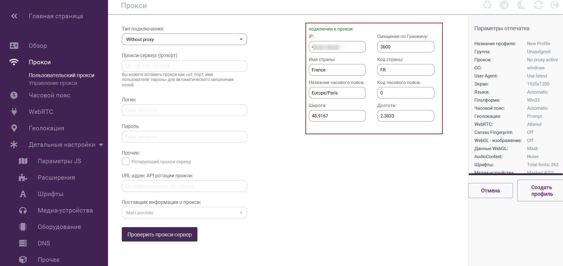Click timezone name field Europe/Paris
The height and width of the screenshot is (266, 563).
pyautogui.click(x=337, y=93)
